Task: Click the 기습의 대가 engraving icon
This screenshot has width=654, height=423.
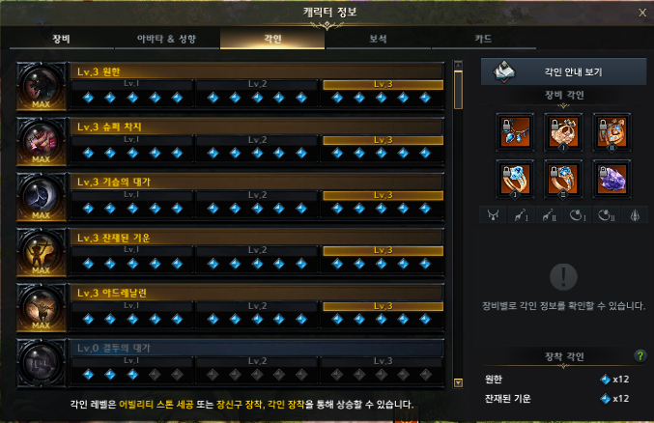Action: (42, 197)
